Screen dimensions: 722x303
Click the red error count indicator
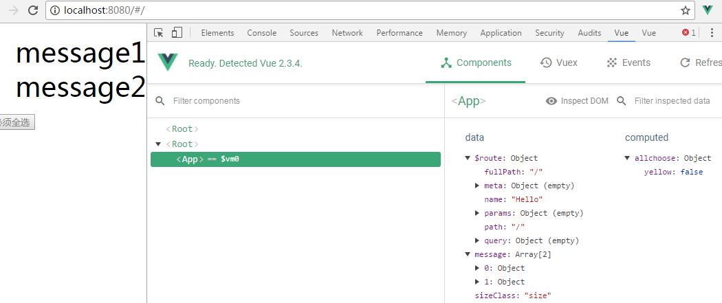pos(688,32)
